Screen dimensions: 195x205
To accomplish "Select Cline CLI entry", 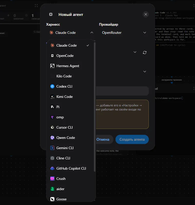I will coord(70,158).
